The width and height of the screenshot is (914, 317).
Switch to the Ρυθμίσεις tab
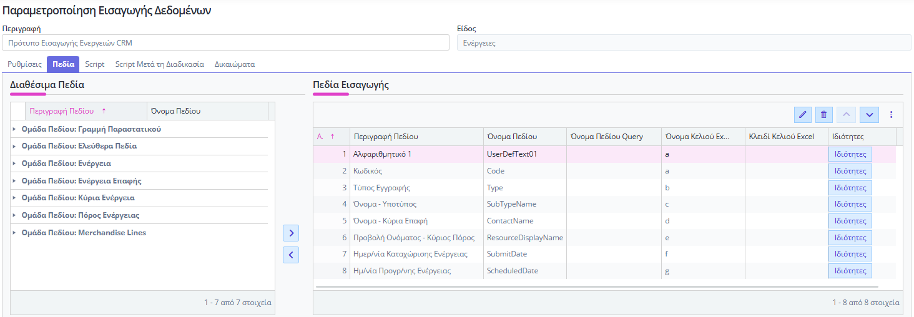(x=24, y=64)
